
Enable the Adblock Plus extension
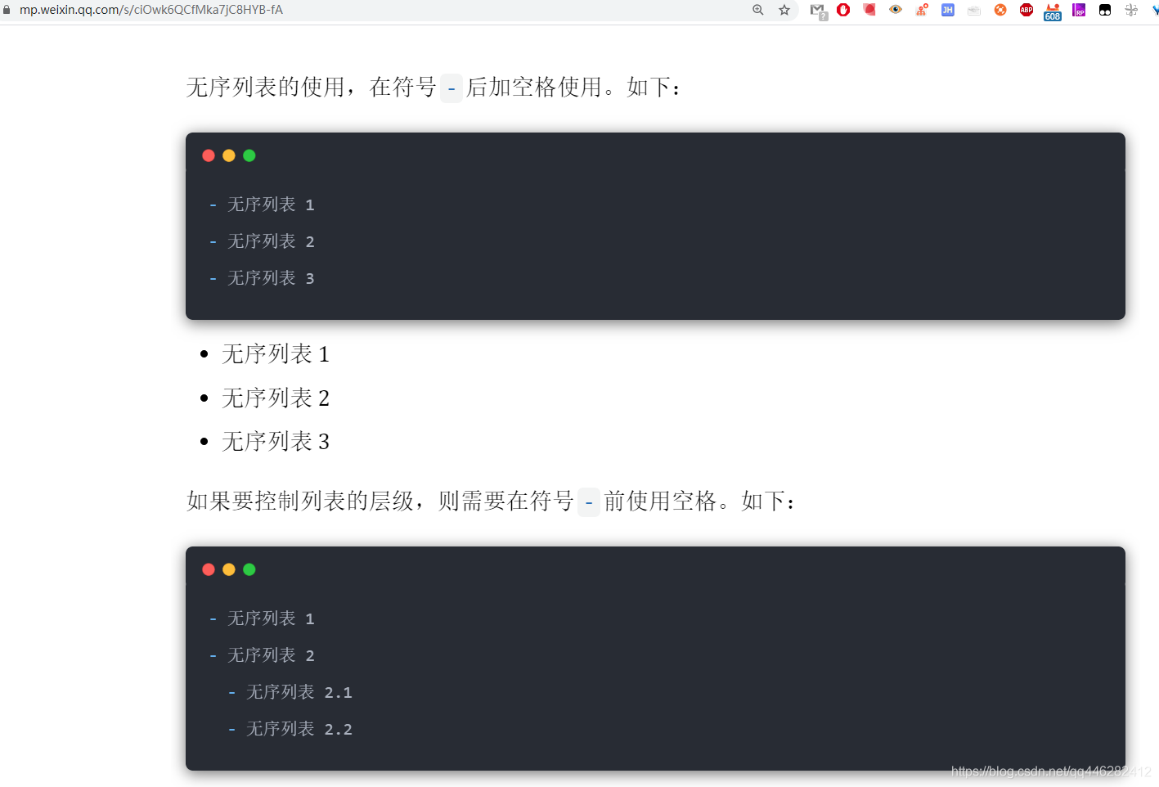(x=1026, y=10)
